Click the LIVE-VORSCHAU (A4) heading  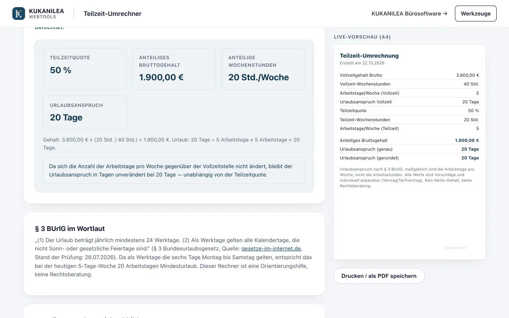click(362, 37)
